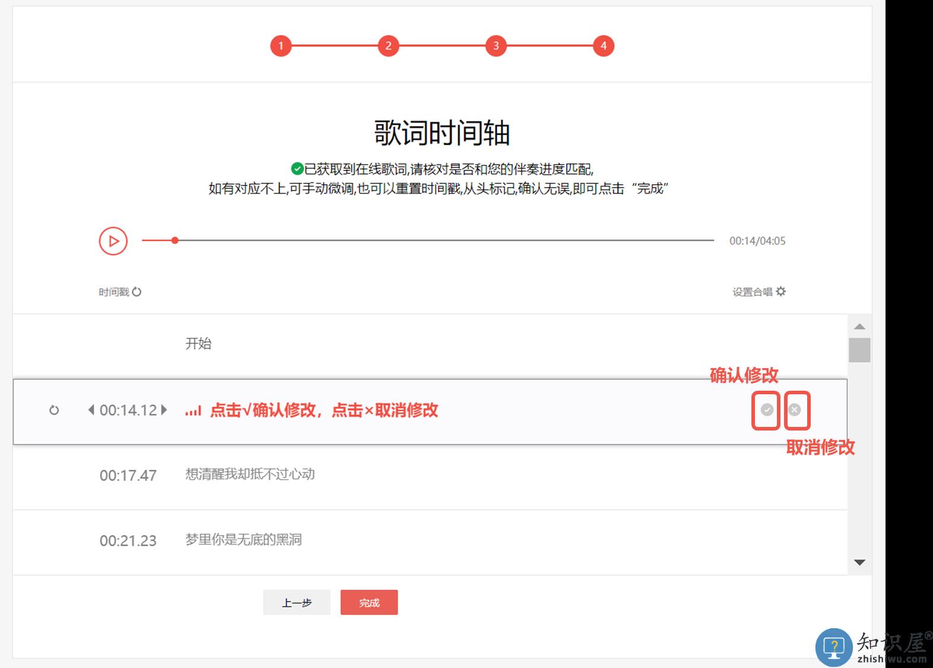933x668 pixels.
Task: Go to step 1 circle
Action: [281, 46]
